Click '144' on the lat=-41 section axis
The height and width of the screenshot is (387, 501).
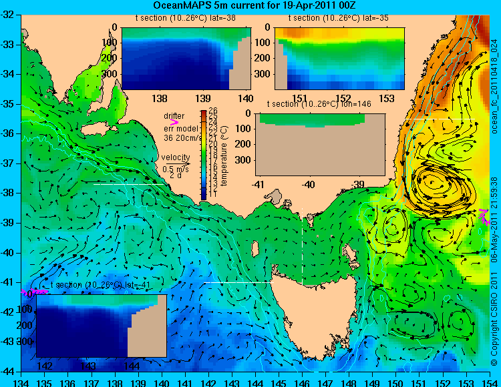132,366
